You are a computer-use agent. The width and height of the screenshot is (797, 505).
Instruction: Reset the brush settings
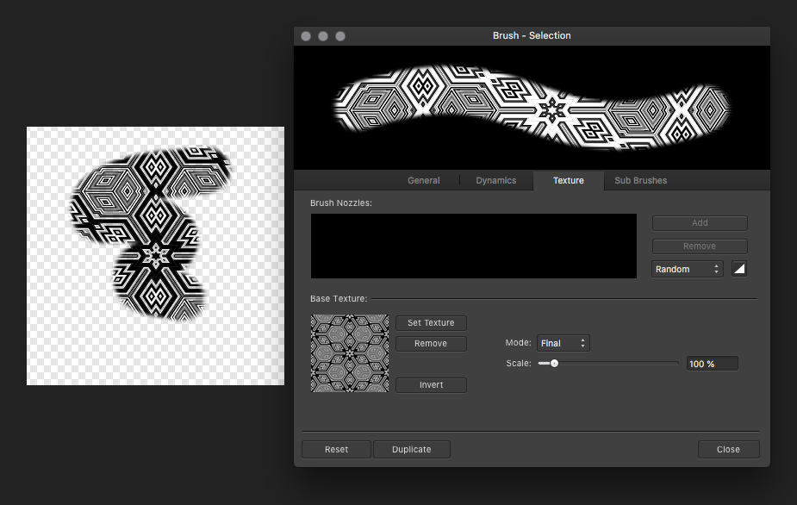click(x=335, y=449)
